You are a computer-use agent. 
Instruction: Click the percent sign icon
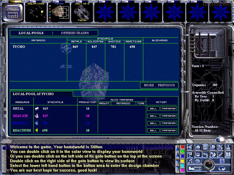pyautogui.click(x=221, y=147)
